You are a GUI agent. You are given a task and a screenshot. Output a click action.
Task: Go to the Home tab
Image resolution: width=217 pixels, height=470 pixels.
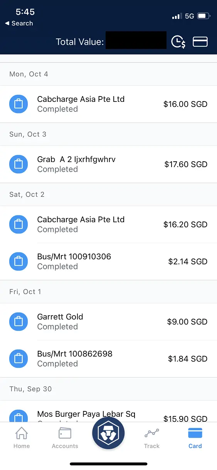click(22, 438)
